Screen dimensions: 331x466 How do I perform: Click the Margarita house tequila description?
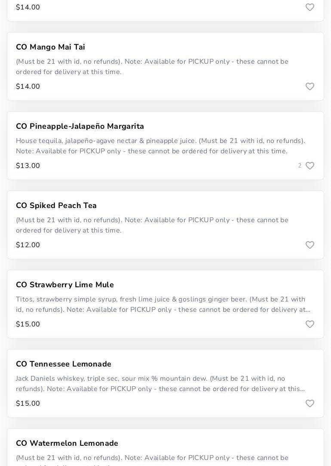160,146
